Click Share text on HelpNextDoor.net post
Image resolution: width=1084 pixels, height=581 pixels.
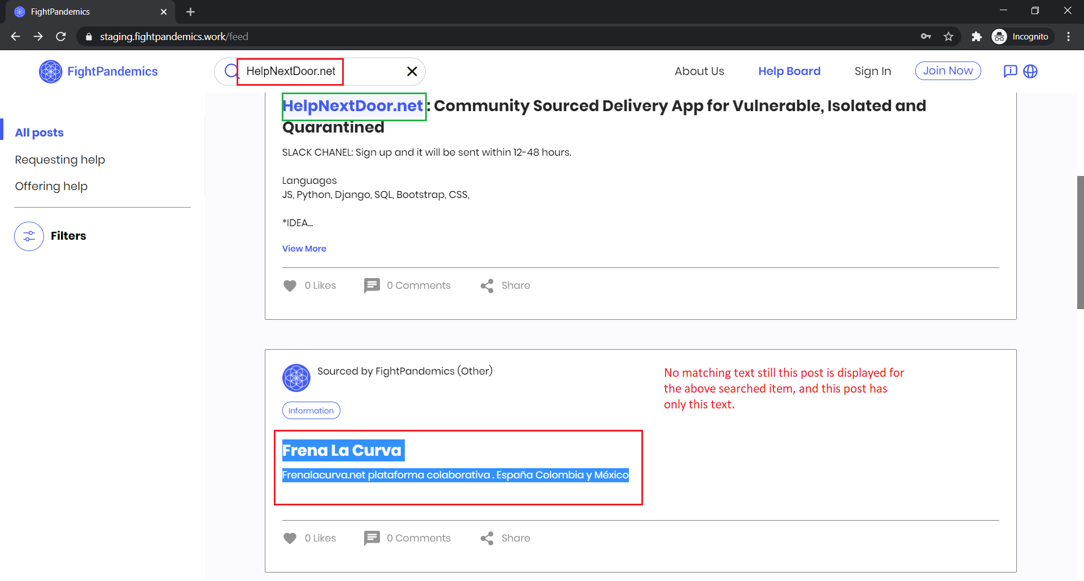(515, 285)
